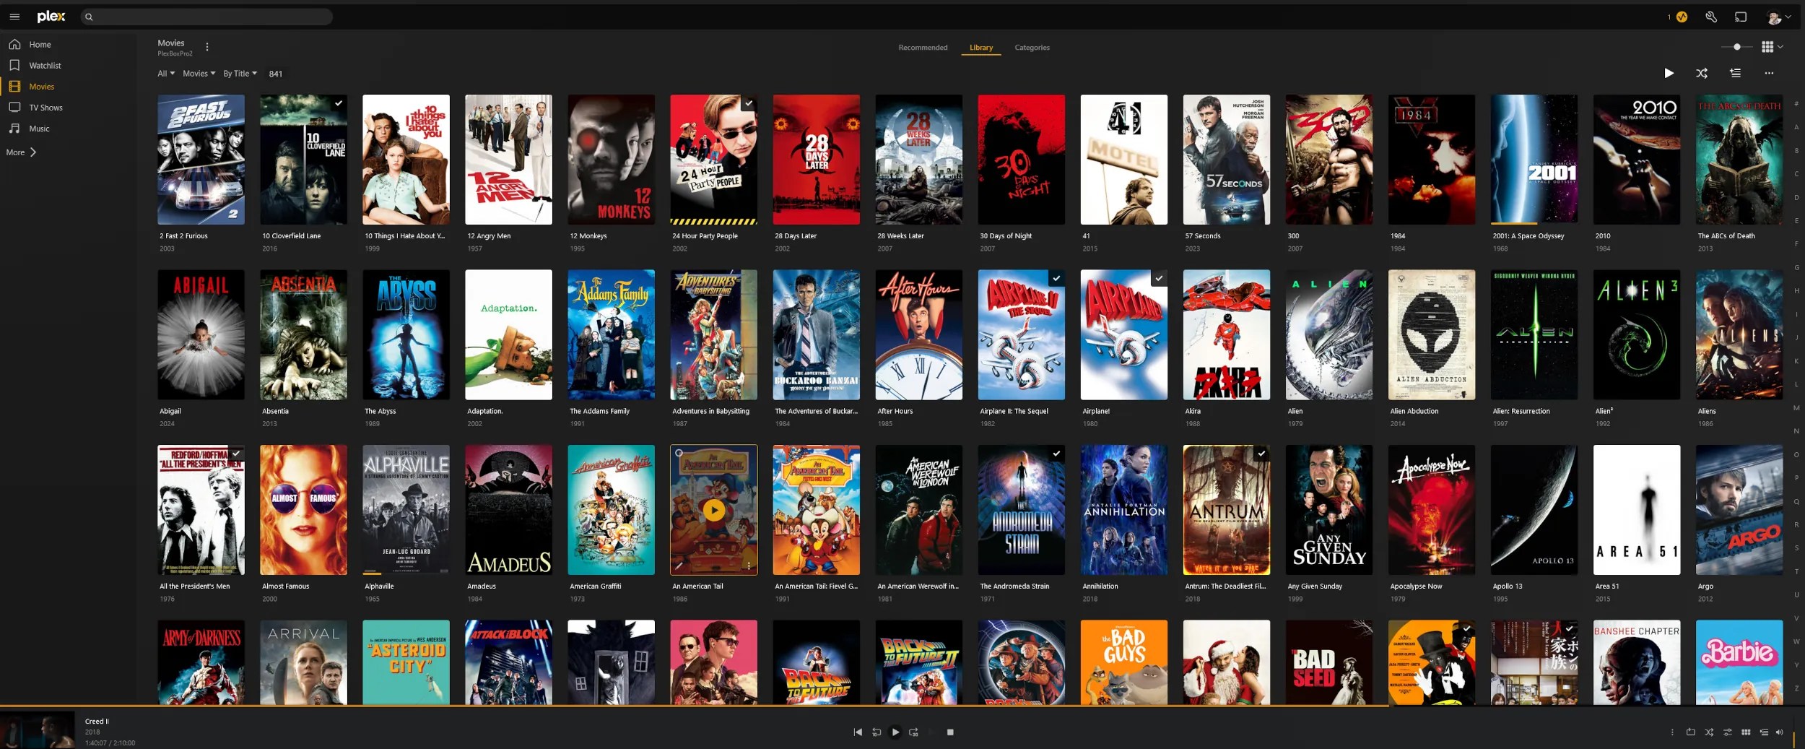Screen dimensions: 1805x749
Task: Toggle watched checkmark on 24 Hour Party People
Action: click(749, 103)
